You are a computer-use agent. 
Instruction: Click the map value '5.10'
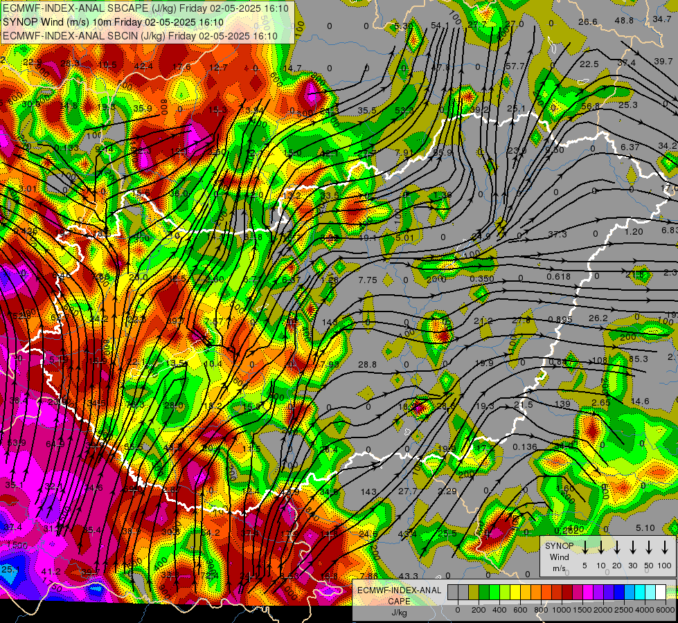[x=645, y=528]
